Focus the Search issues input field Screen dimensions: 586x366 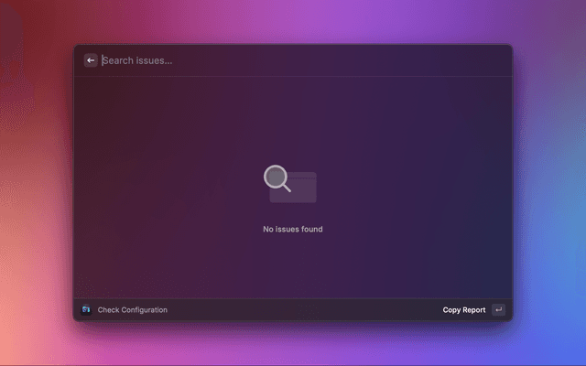pos(275,60)
